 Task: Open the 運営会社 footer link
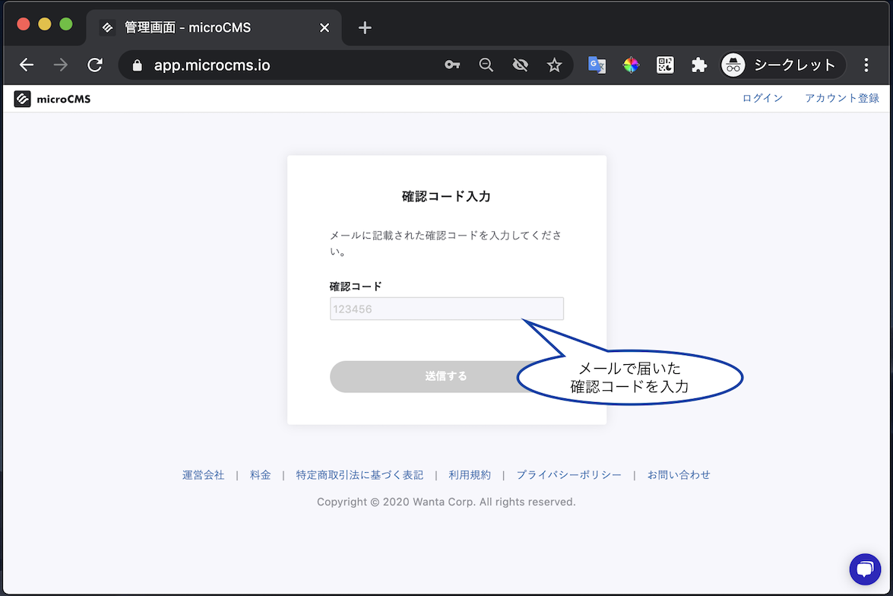[204, 474]
